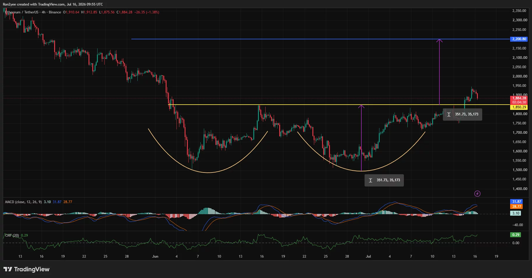The height and width of the screenshot is (278, 532).
Task: Click the orange 28.77 signal value label
Action: [517, 207]
